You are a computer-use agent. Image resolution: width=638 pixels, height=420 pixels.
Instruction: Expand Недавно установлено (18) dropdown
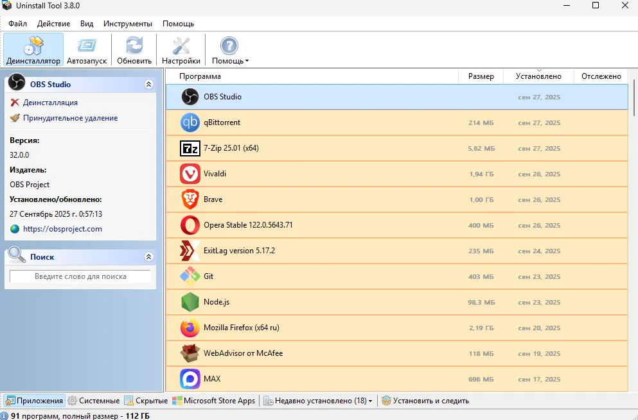tap(370, 401)
